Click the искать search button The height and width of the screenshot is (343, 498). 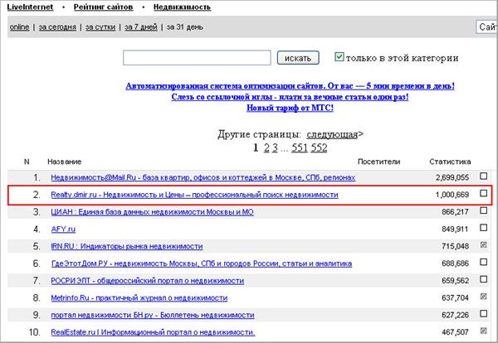(x=298, y=58)
